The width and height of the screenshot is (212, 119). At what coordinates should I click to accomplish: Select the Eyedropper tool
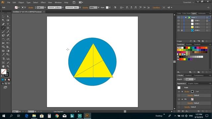[x=3, y=55]
